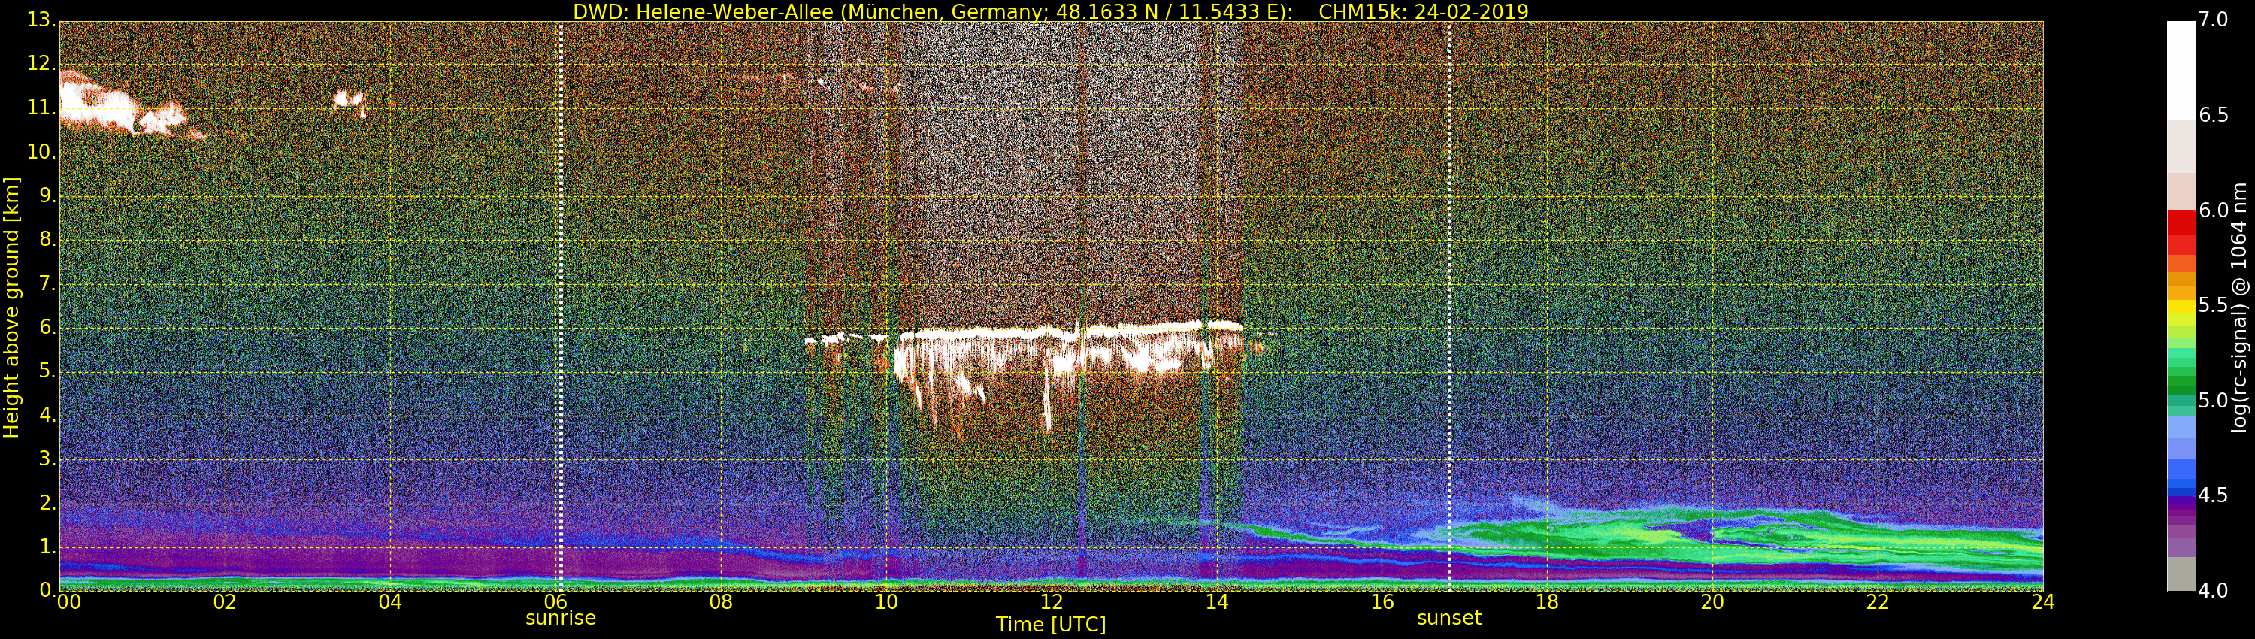
Task: Click the '6.0' colorbar tick label
Action: point(2213,210)
